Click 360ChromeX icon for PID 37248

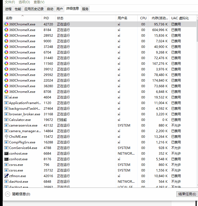[x=6, y=47]
